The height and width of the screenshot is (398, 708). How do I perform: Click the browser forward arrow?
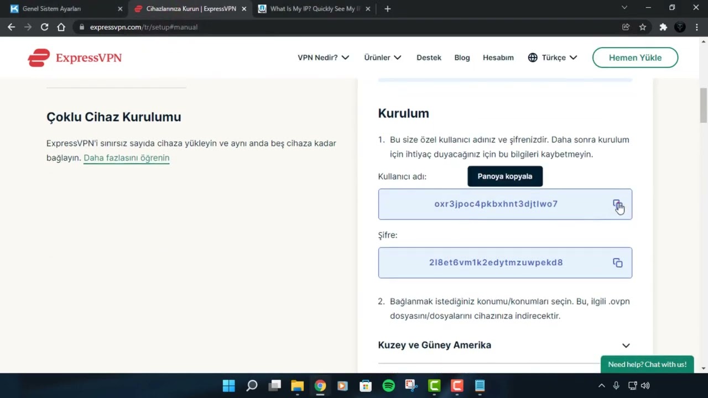click(x=28, y=27)
